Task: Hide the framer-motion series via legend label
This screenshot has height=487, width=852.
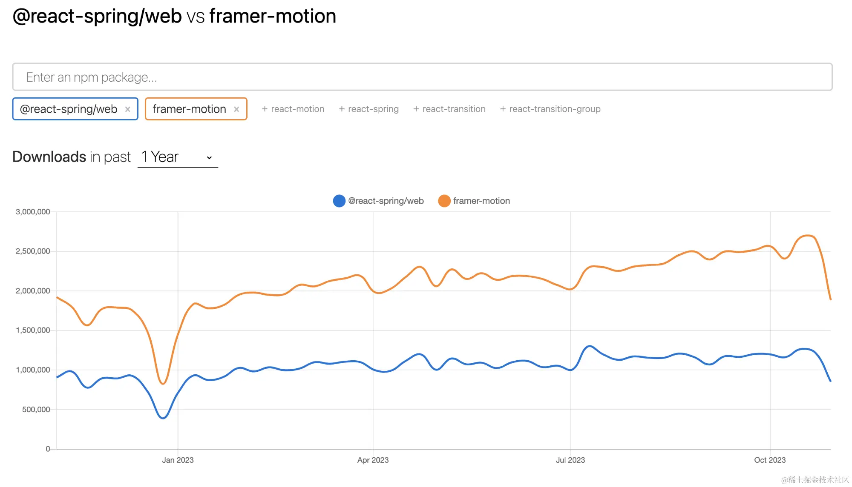Action: 481,201
